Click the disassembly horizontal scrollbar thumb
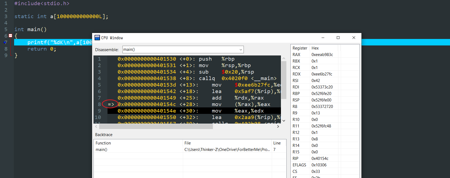450x178 pixels. pyautogui.click(x=156, y=126)
